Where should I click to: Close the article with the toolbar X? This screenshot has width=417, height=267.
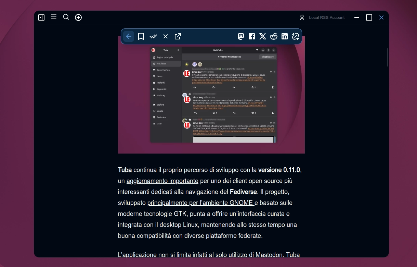tap(166, 36)
